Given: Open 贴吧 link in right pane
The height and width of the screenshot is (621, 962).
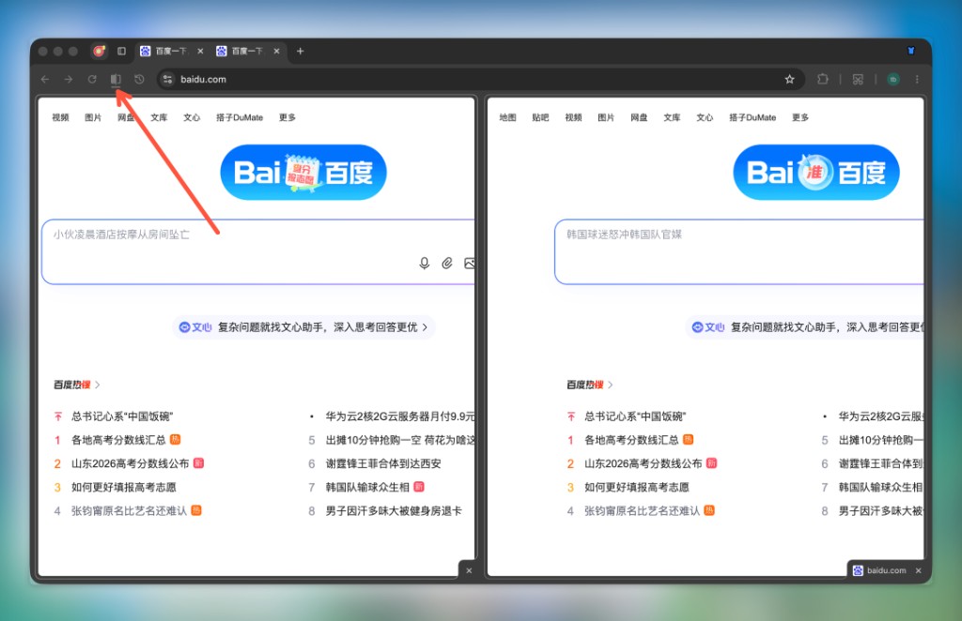Looking at the screenshot, I should pyautogui.click(x=540, y=117).
